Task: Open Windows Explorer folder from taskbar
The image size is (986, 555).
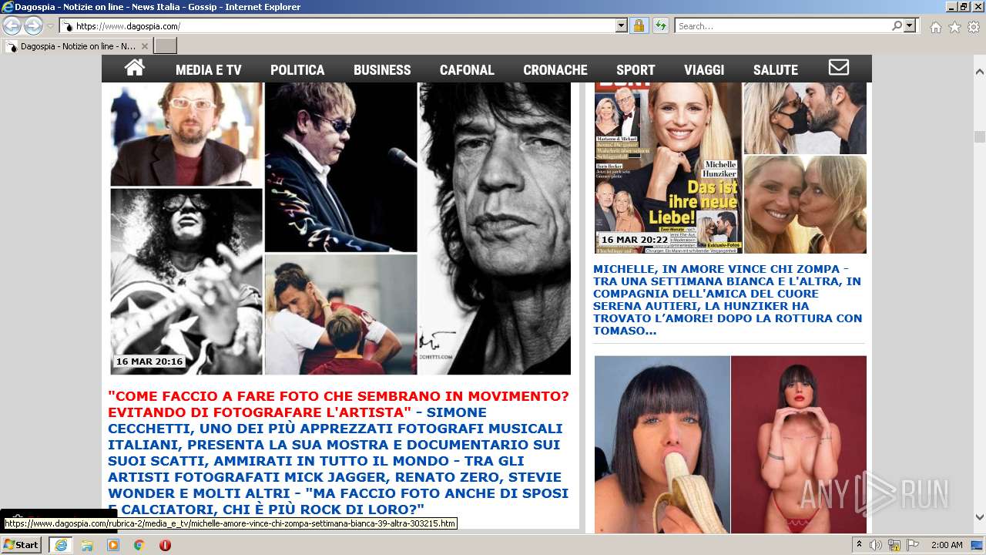Action: click(x=87, y=545)
